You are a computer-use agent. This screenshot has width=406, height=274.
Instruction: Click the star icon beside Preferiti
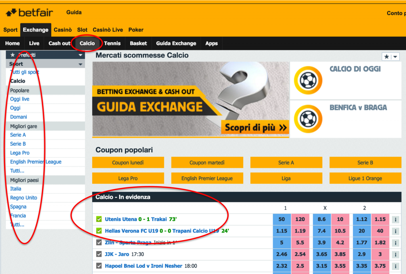coord(13,55)
